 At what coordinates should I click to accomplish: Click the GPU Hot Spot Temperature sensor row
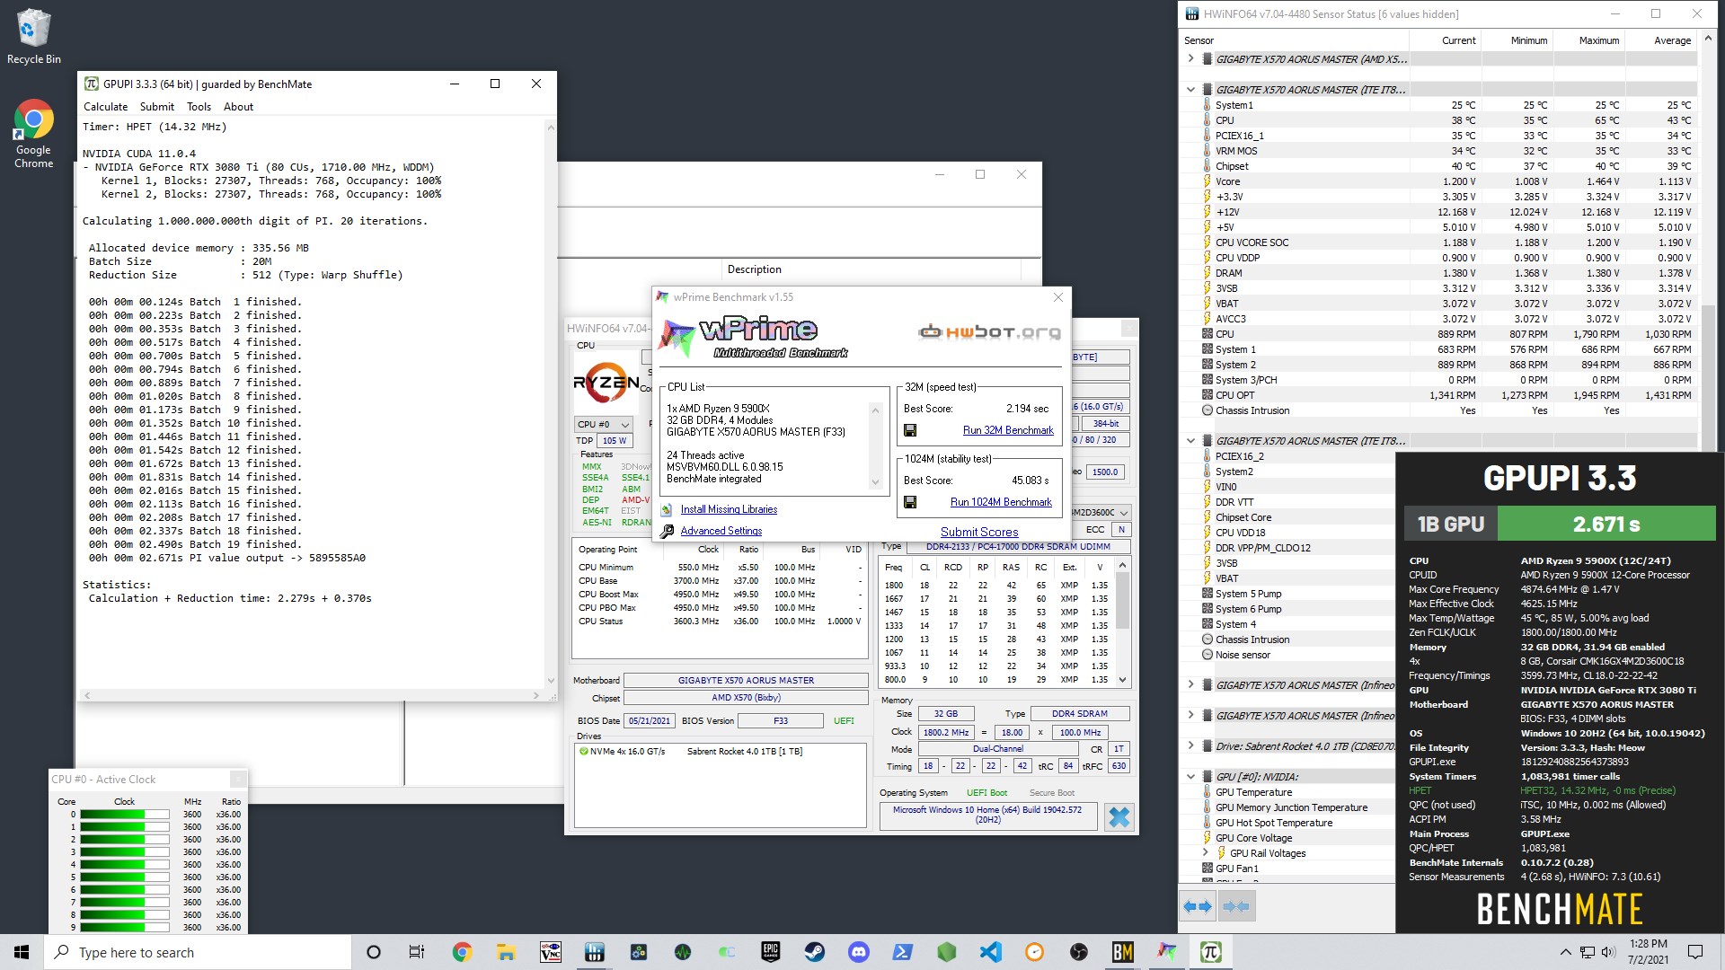click(x=1273, y=823)
